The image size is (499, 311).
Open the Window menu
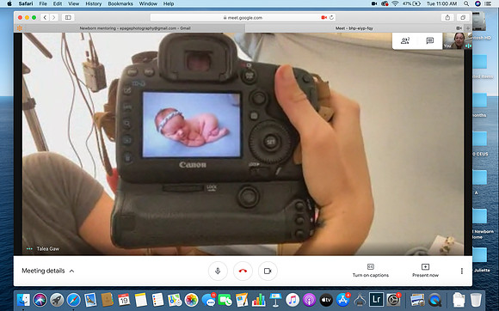[x=148, y=3]
